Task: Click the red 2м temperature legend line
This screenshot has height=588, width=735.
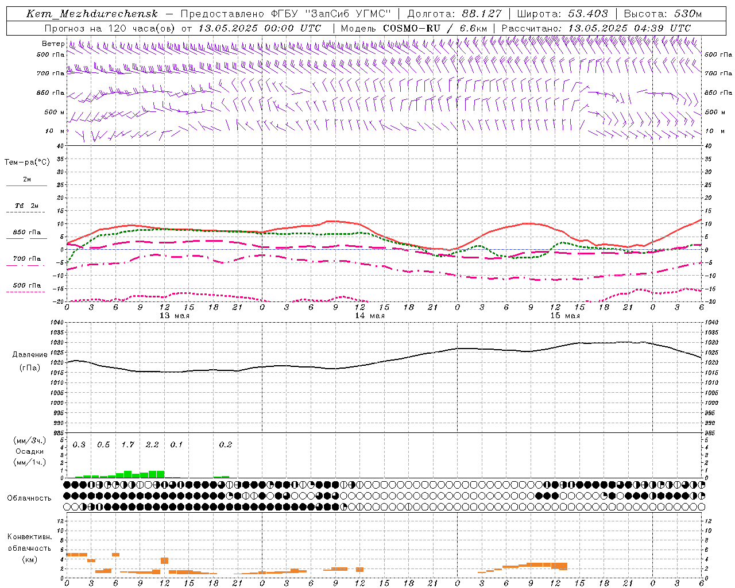Action: tap(26, 185)
